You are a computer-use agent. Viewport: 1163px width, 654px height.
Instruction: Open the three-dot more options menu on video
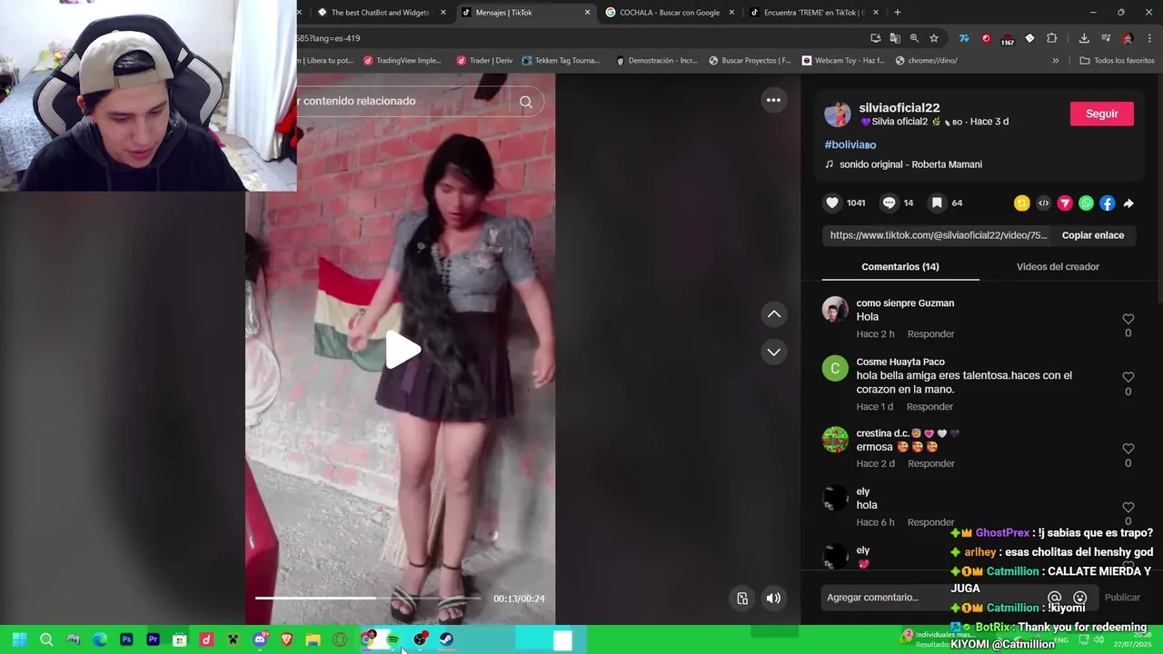(x=773, y=100)
